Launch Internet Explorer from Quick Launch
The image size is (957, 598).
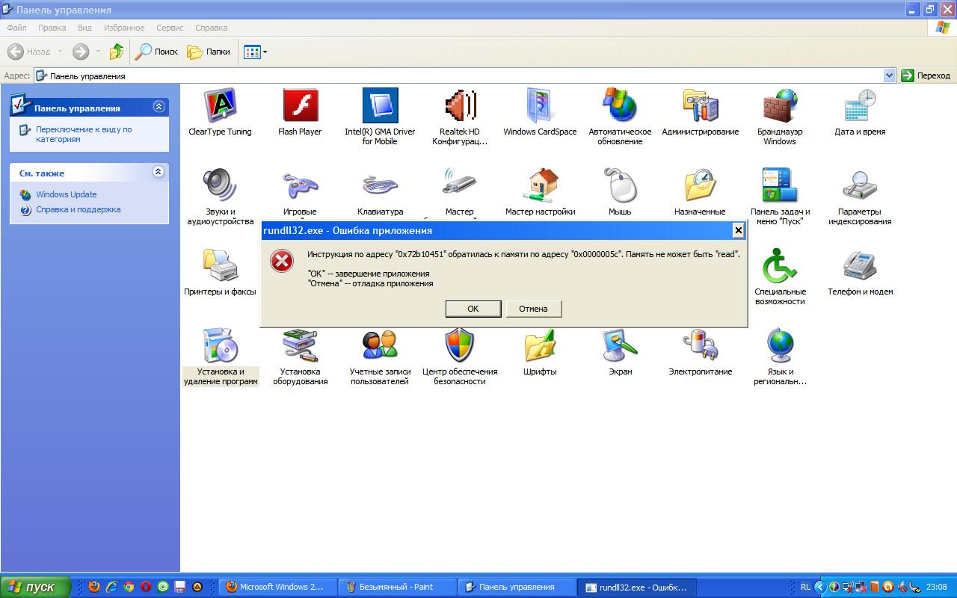(111, 587)
